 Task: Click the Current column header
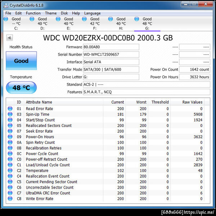114,102
